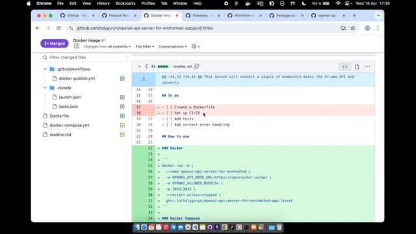This screenshot has width=416, height=234.
Task: Open Changes from all commits dropdown
Action: pyautogui.click(x=107, y=46)
